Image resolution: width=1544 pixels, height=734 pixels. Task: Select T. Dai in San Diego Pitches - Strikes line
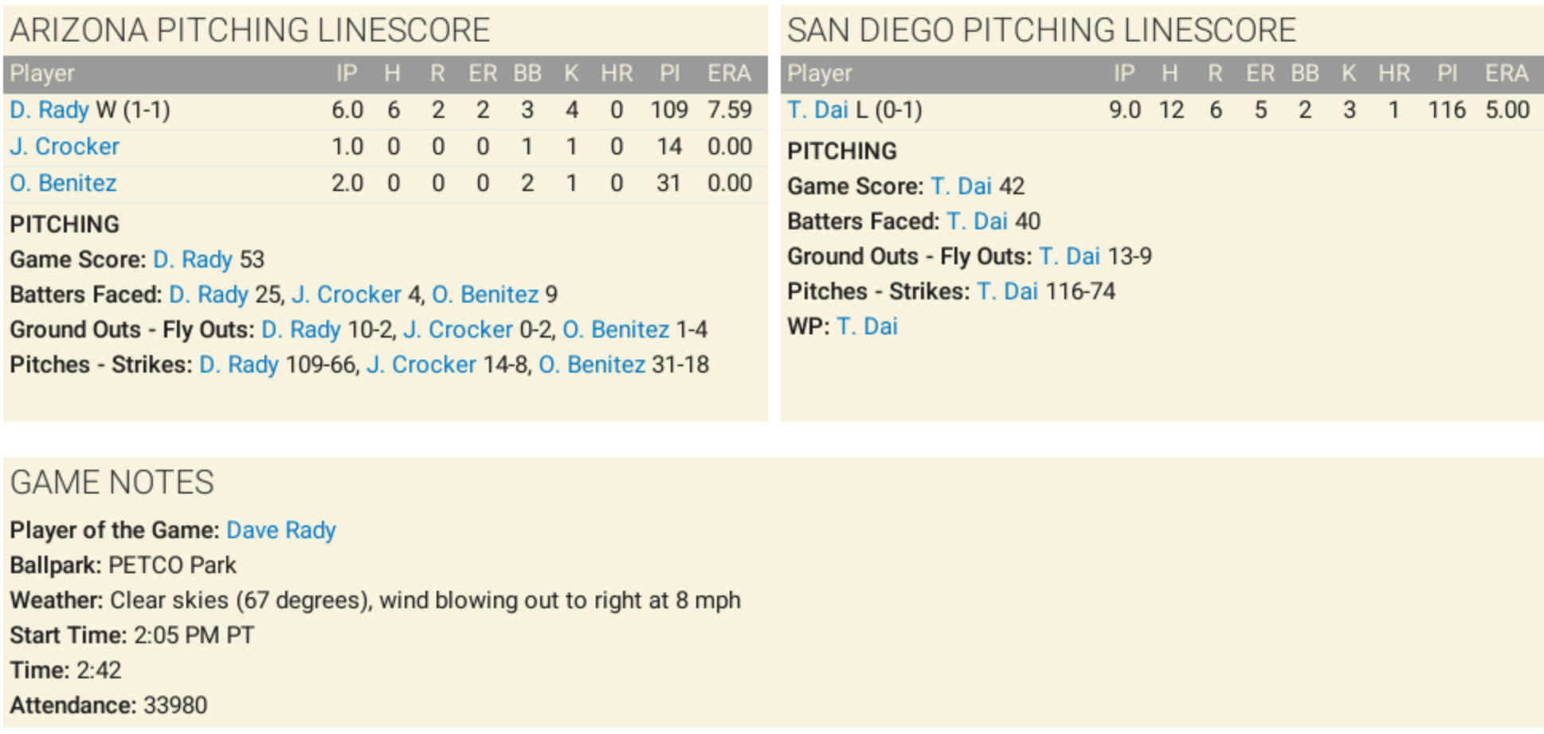click(1007, 291)
